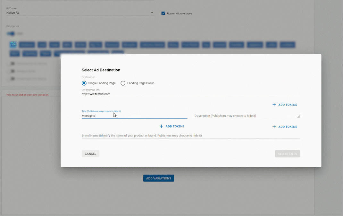Click resize grip on Description field corner

point(298,116)
